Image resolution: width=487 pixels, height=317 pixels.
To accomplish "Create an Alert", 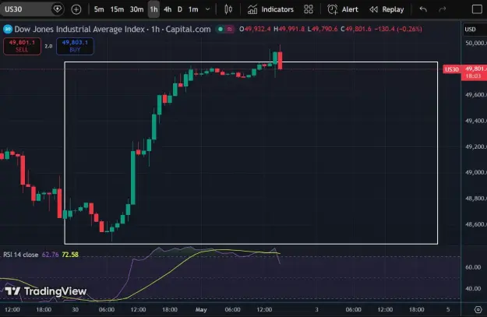I will click(343, 9).
